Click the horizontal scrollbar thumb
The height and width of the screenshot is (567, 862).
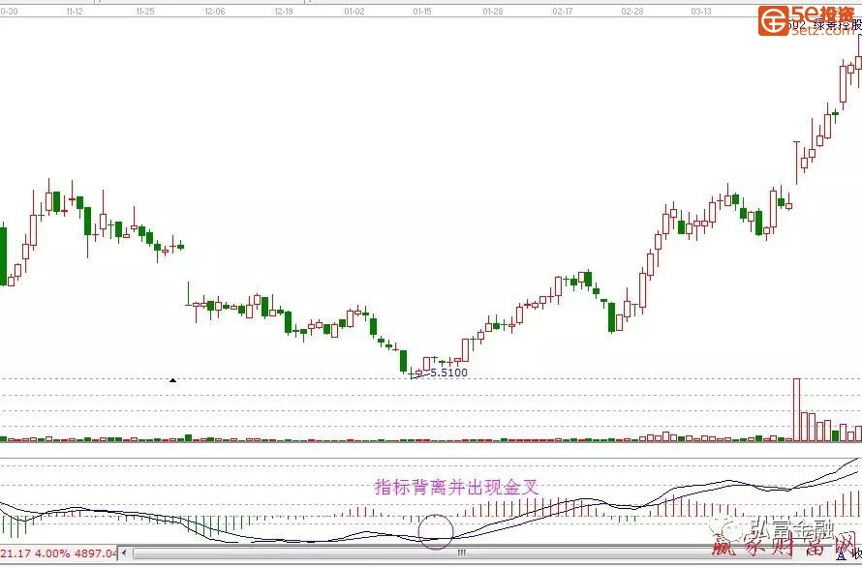[x=462, y=553]
